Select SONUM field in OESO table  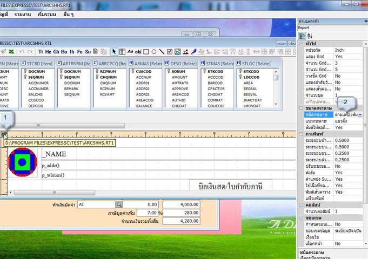(x=178, y=71)
